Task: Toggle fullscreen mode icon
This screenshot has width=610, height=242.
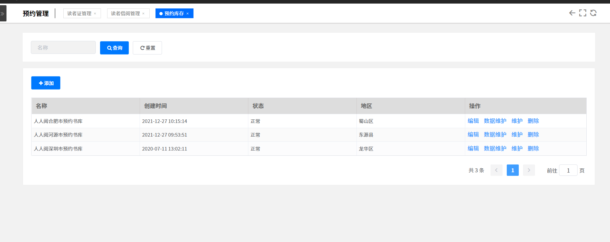Action: [583, 13]
